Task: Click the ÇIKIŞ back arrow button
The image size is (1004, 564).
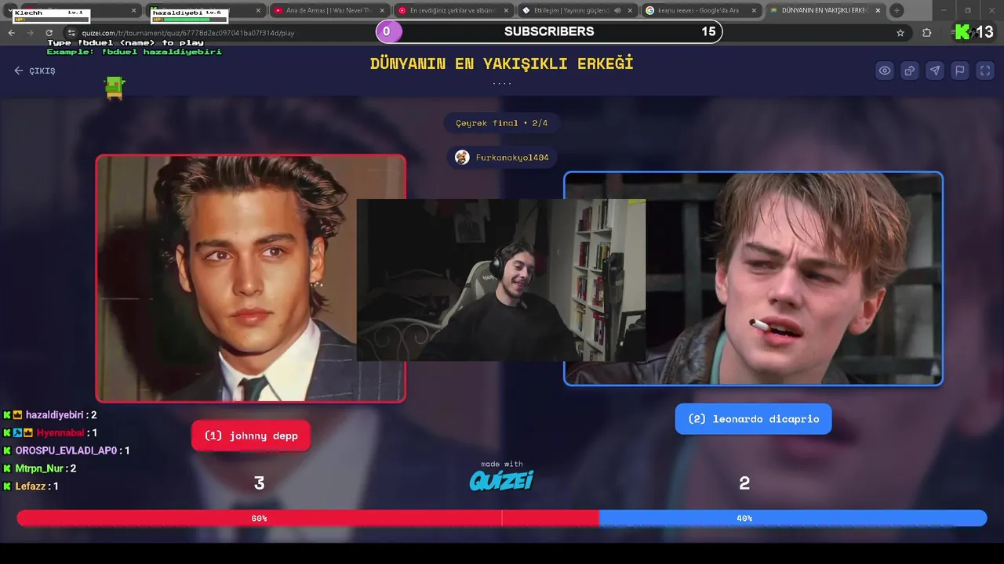Action: (35, 70)
